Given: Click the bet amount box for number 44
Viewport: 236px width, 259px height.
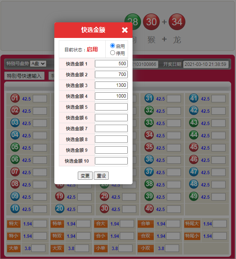Looking at the screenshot, I should click(219, 135).
